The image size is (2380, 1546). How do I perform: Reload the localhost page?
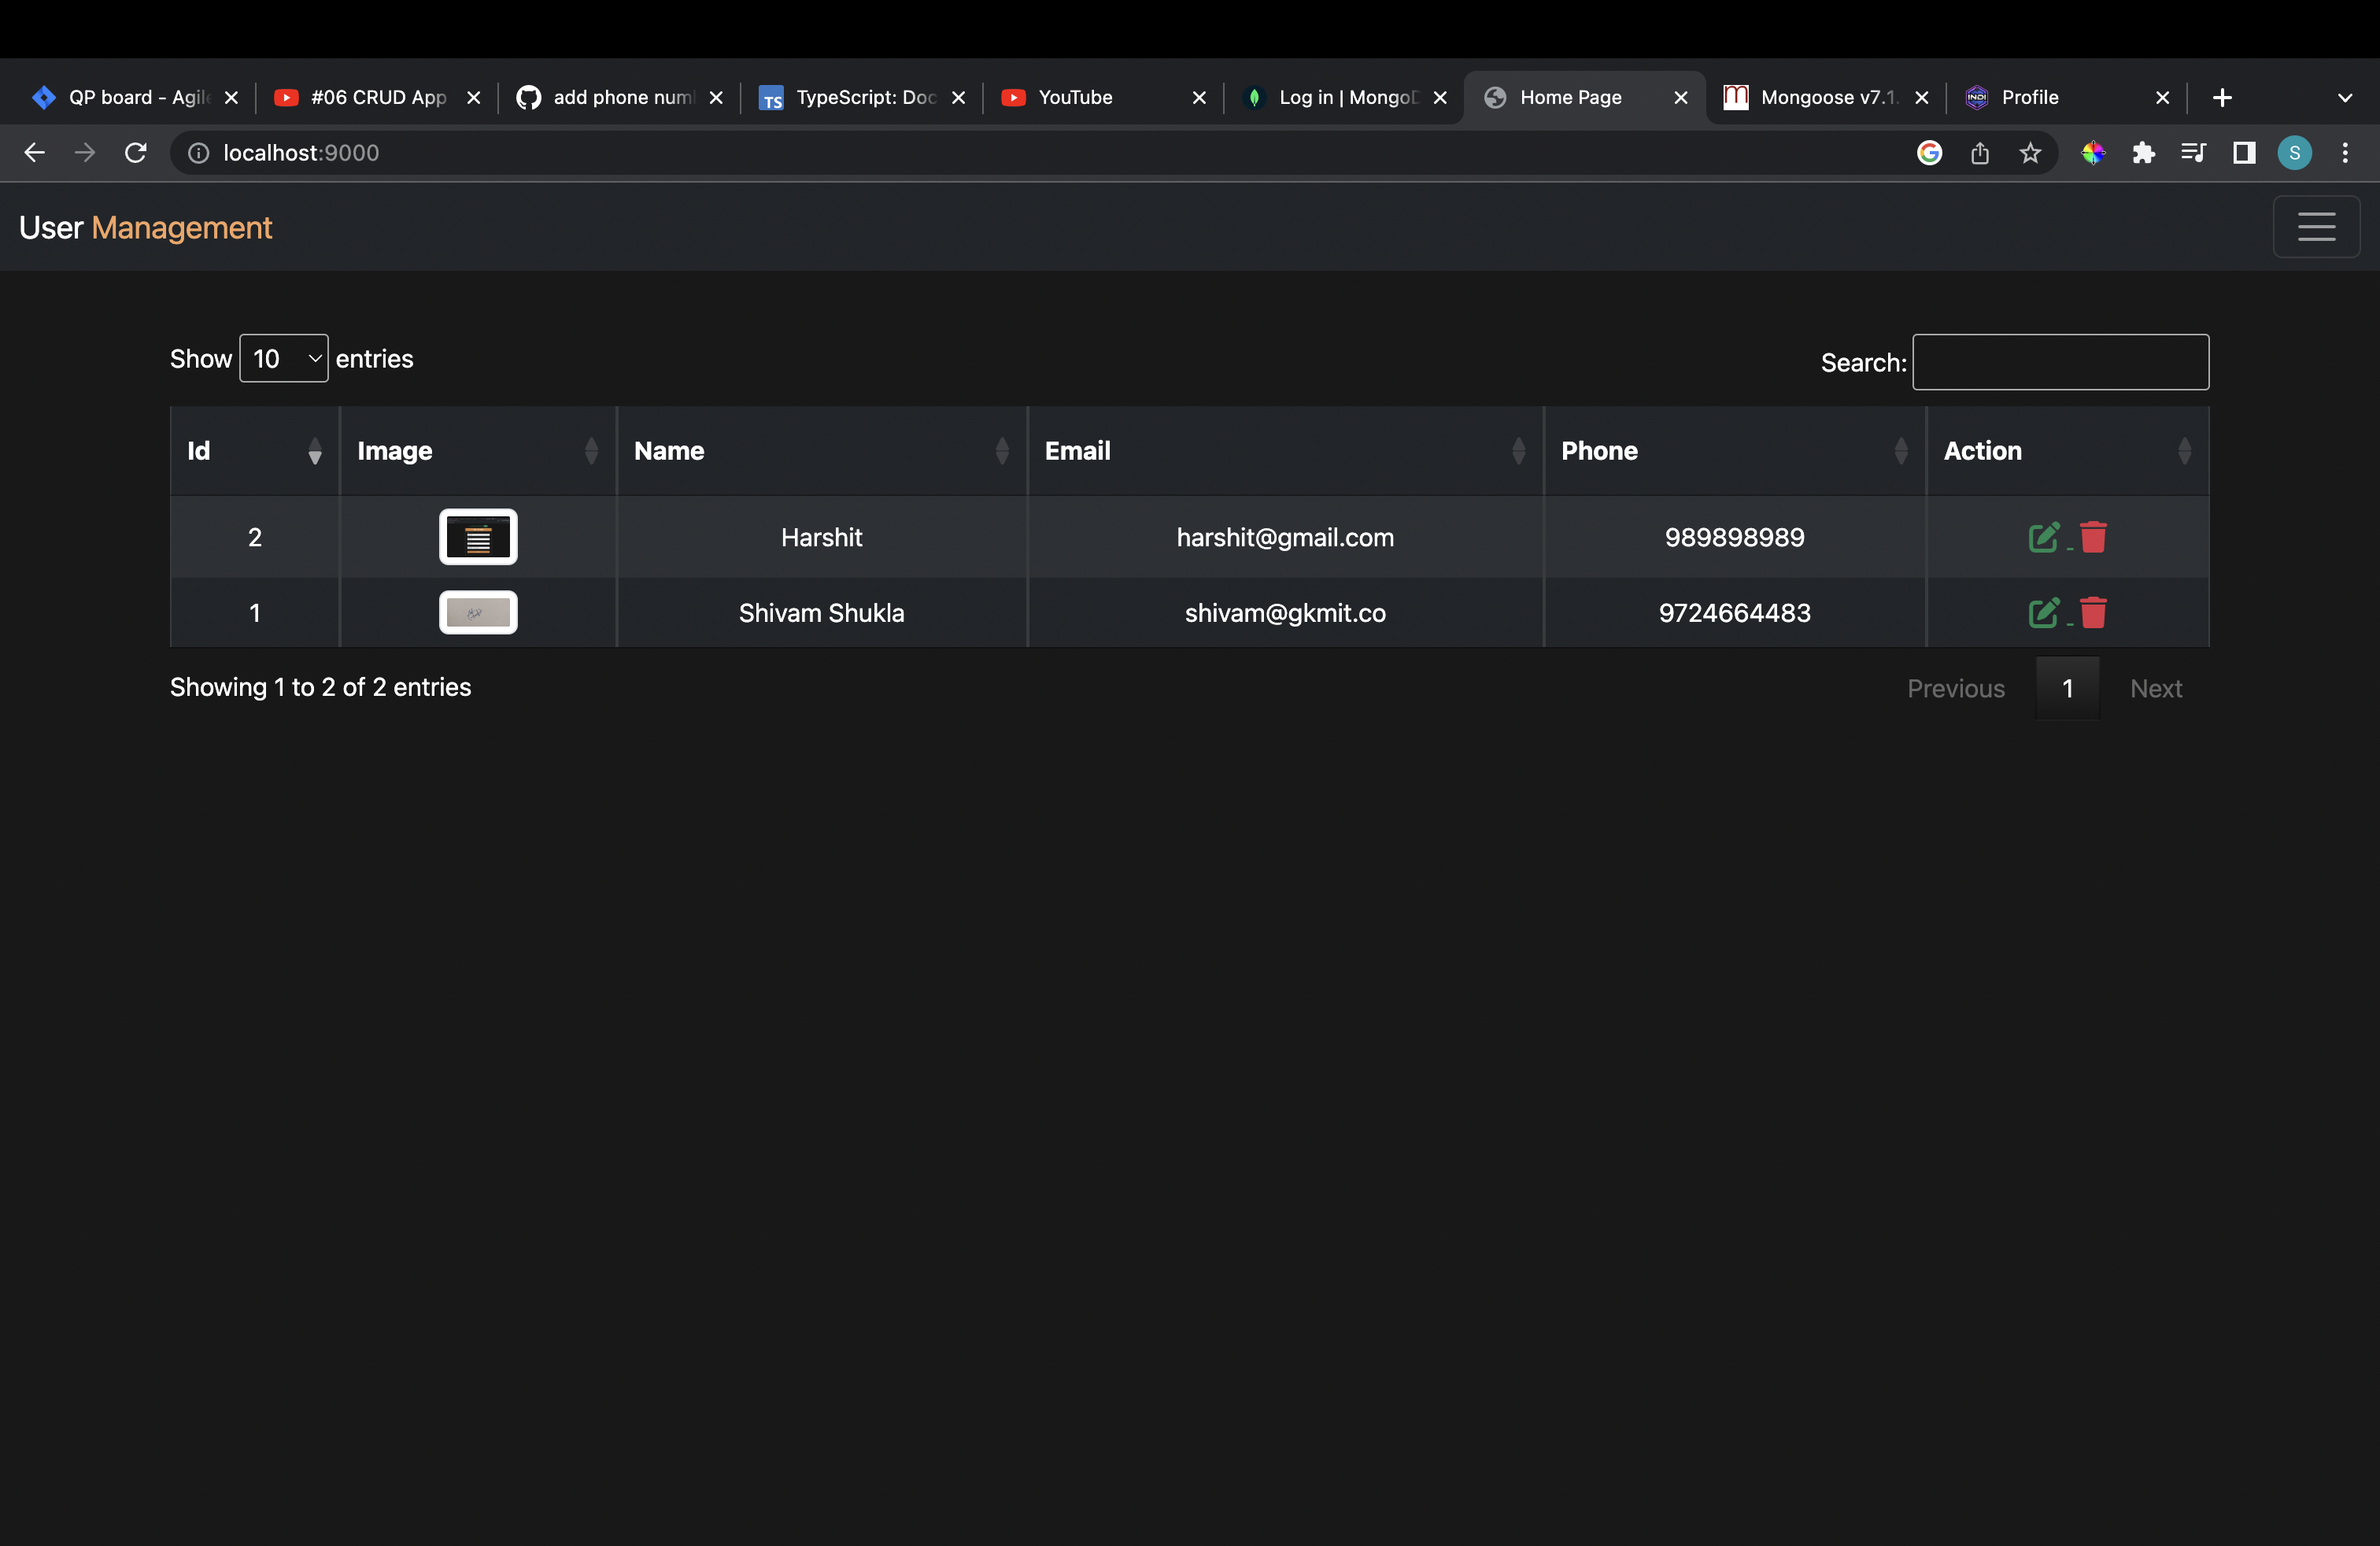136,153
